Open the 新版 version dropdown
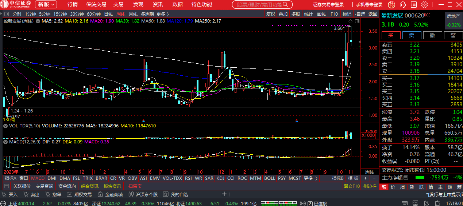This screenshot has width=463, height=206. pyautogui.click(x=46, y=4)
